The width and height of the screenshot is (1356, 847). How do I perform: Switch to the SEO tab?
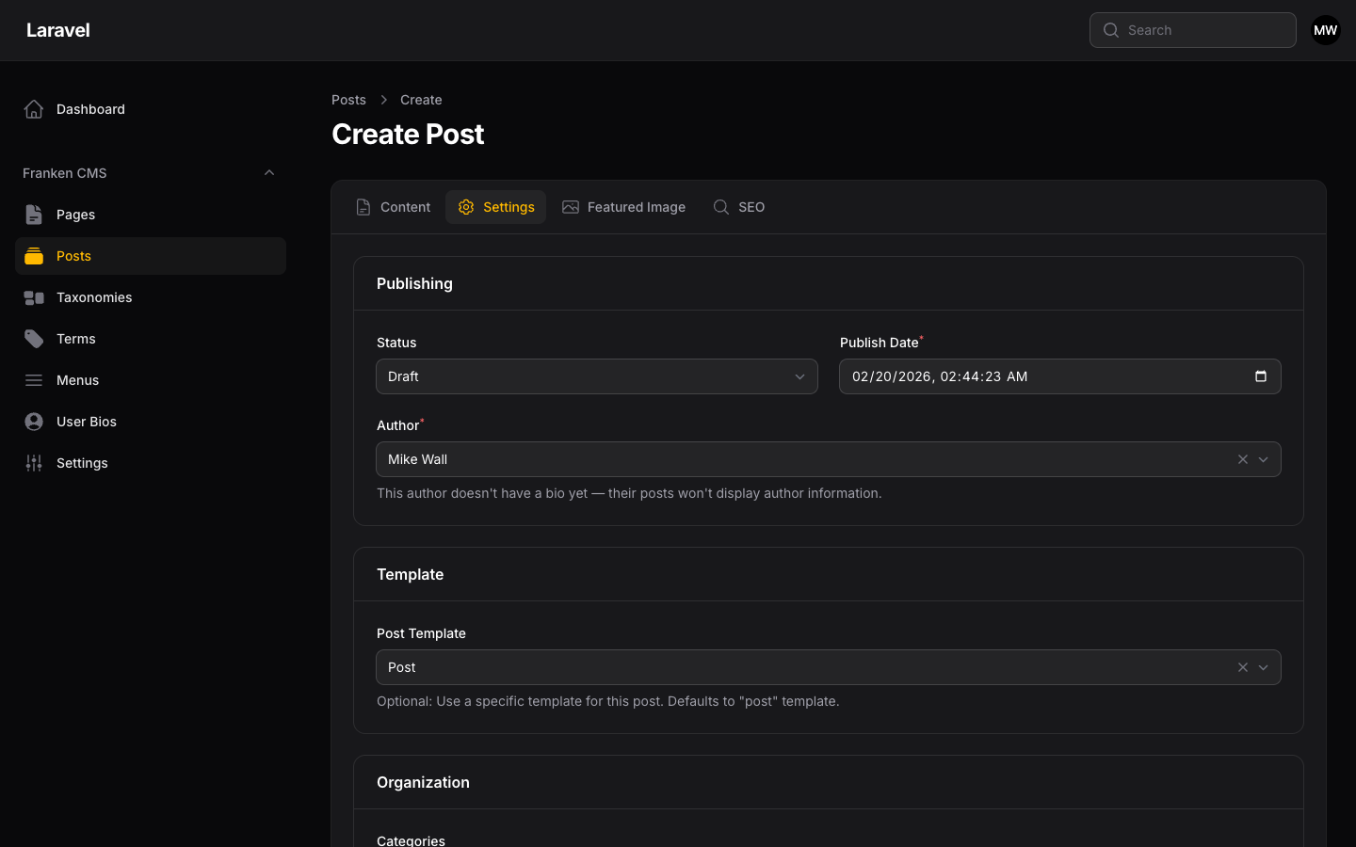click(x=739, y=207)
